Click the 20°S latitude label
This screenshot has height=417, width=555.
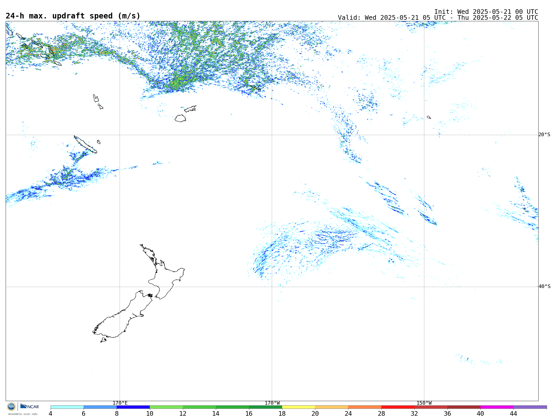544,135
